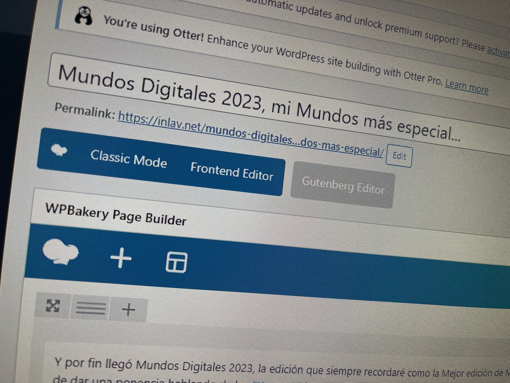
Task: Click the paragraph starting 'Y por fin llegó Mundos Digitales'
Action: tap(282, 369)
